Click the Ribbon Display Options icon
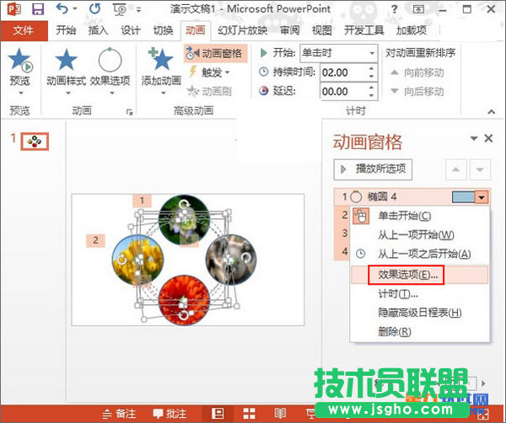Viewport: 506px width, 423px height. (x=418, y=9)
